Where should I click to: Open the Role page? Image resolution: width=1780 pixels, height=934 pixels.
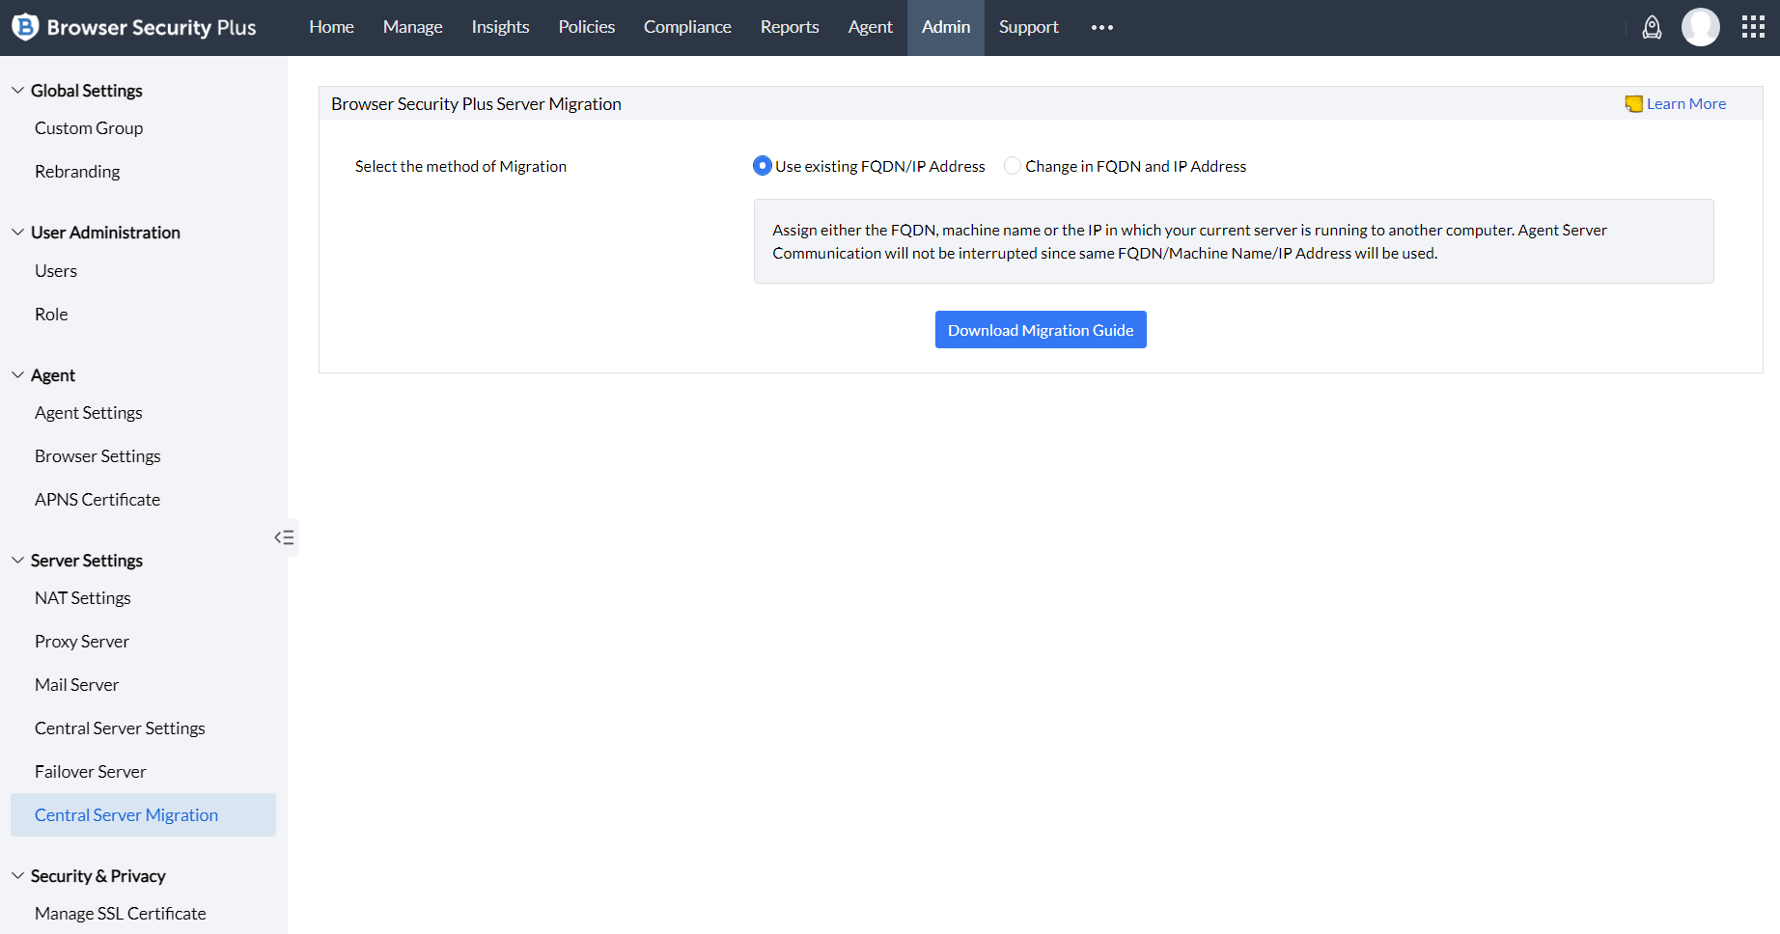tap(51, 315)
